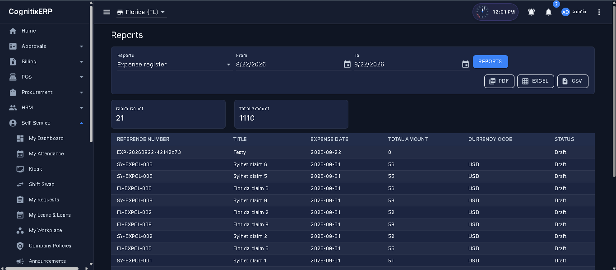Open the clock widget showing 12:01 PM
616x270 pixels.
click(495, 12)
